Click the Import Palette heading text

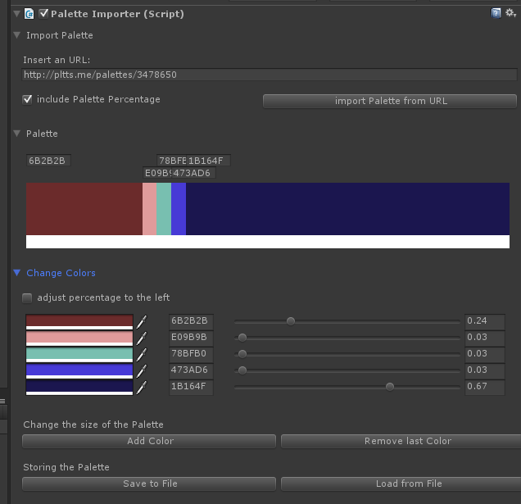click(x=60, y=35)
